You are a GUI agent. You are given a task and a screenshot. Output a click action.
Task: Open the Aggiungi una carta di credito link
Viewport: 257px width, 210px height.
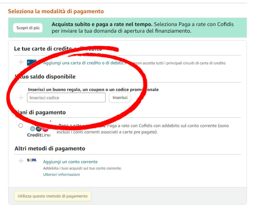point(83,63)
